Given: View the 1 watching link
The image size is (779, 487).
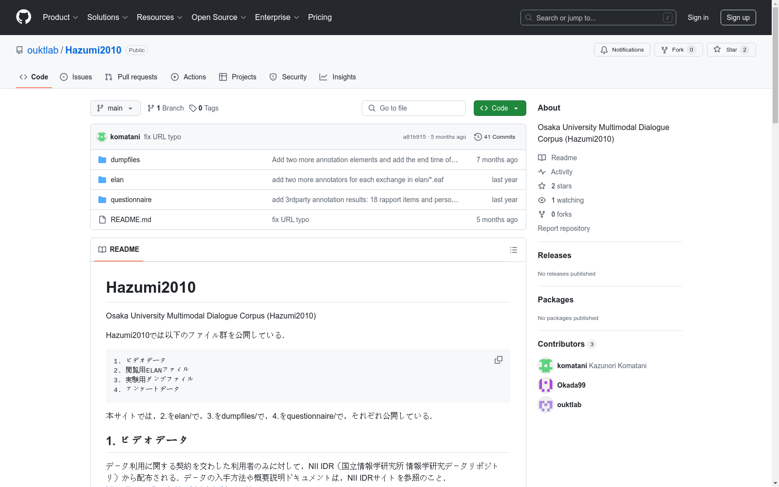Looking at the screenshot, I should pos(561,200).
